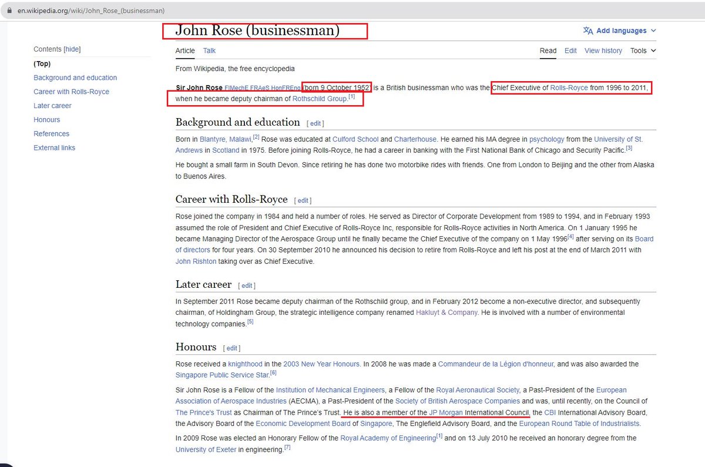Viewport: 705px width, 467px height.
Task: Open the 2003 New Year Honours link
Action: point(321,364)
